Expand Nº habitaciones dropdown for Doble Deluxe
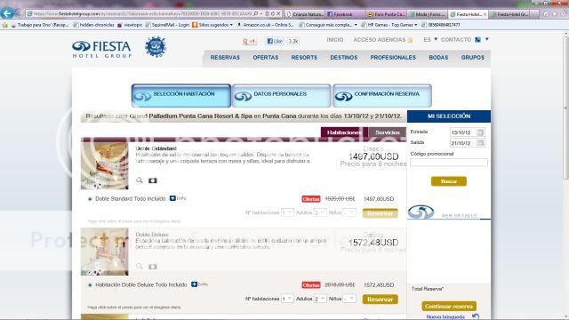The height and width of the screenshot is (320, 569). coord(287,299)
